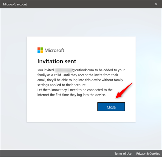162x157 pixels.
Task: Open the Privacy & Cookies link
Action: point(148,153)
